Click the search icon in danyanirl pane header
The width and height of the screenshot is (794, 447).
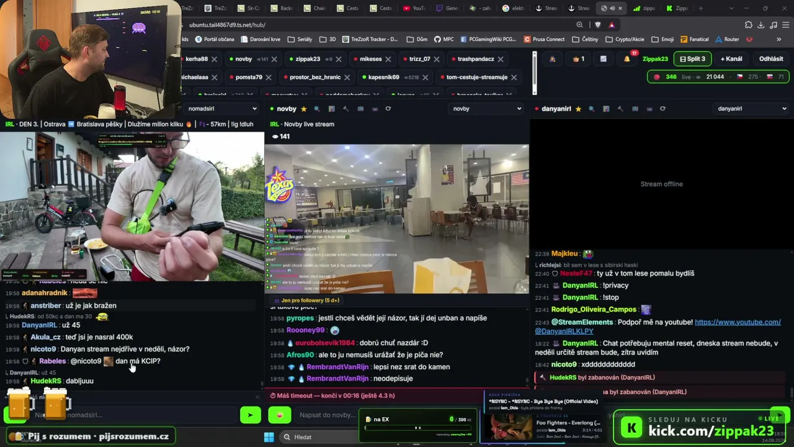(x=591, y=109)
